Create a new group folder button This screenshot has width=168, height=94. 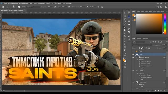(158, 91)
